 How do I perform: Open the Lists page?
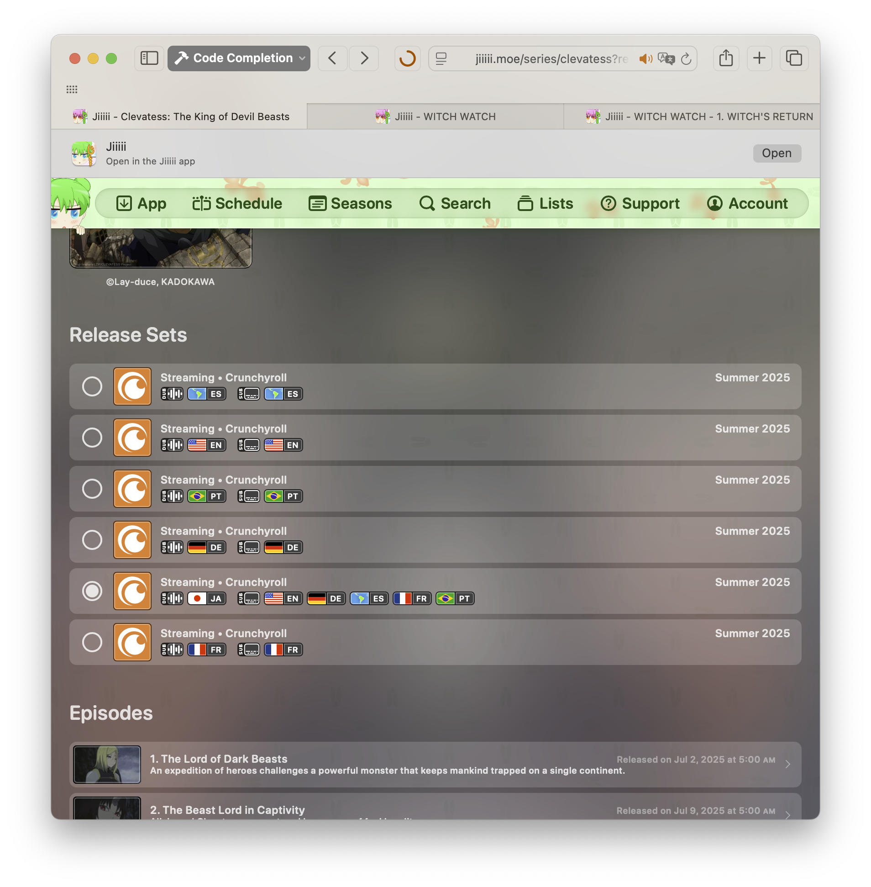[546, 204]
